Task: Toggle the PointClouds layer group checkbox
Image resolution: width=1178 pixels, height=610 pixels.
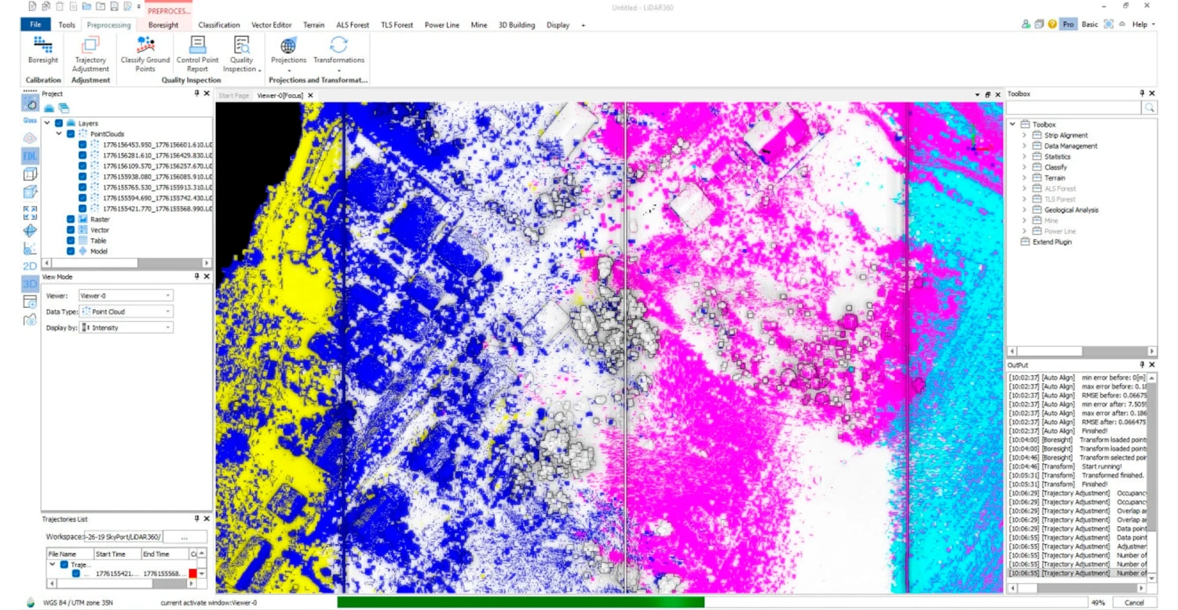Action: pyautogui.click(x=71, y=134)
